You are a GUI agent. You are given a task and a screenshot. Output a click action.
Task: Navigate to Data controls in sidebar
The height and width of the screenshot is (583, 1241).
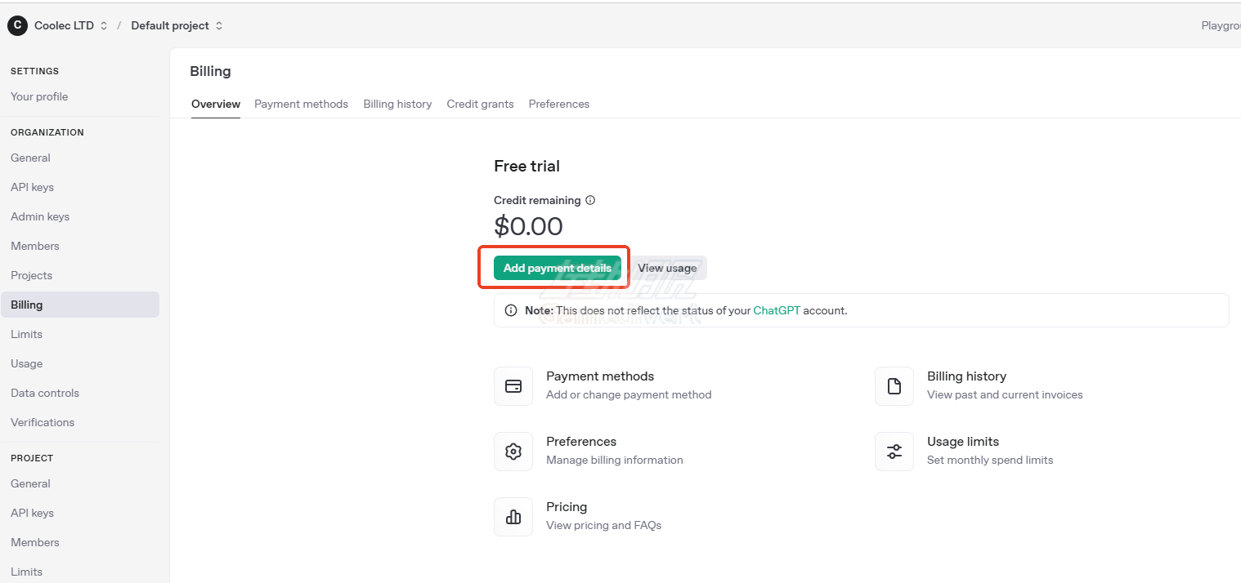coord(45,393)
